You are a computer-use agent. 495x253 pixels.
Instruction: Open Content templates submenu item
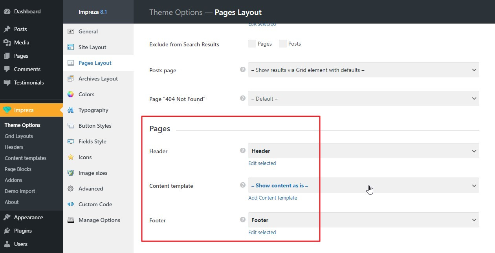[26, 158]
